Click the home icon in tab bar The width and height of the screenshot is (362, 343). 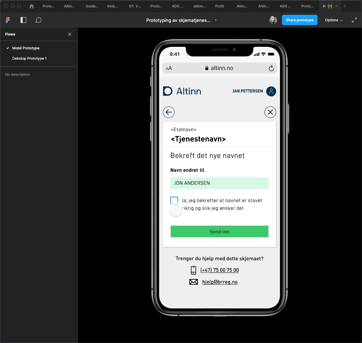31,6
